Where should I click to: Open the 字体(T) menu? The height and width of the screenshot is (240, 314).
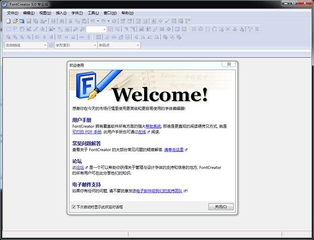point(77,13)
